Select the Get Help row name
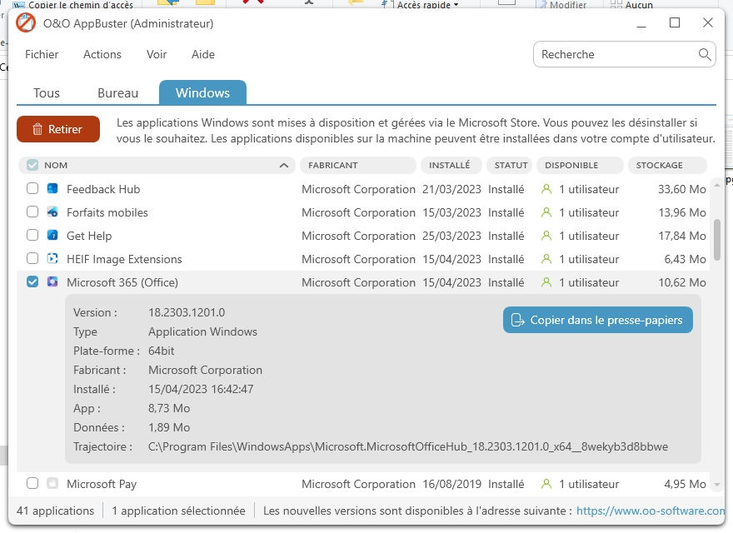Image resolution: width=733 pixels, height=533 pixels. coord(89,236)
